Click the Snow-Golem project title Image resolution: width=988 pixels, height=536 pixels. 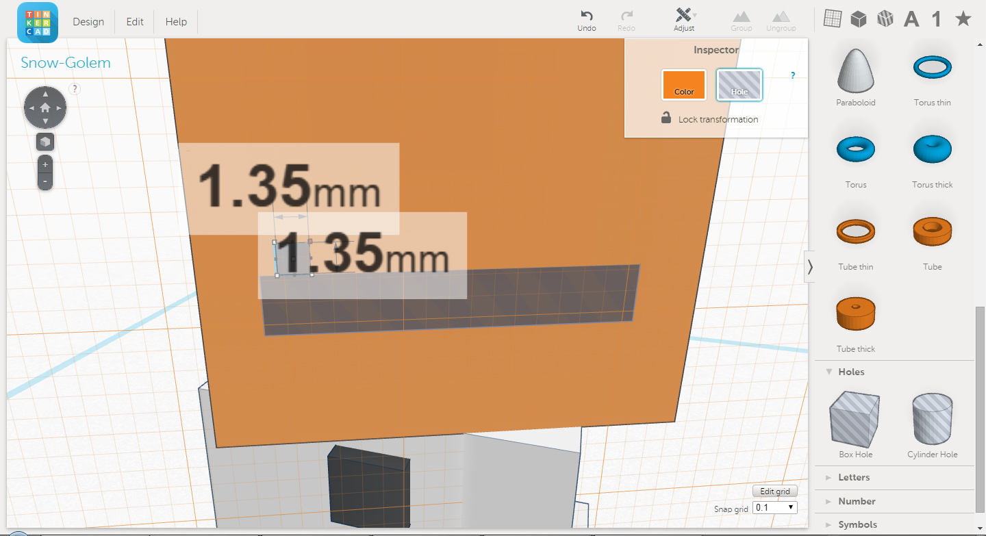tap(66, 63)
